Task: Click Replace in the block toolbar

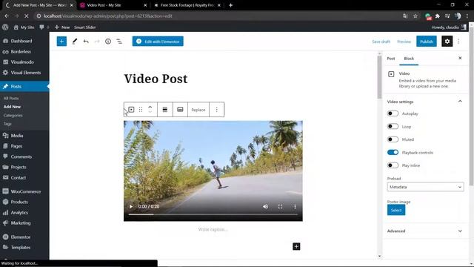Action: pyautogui.click(x=198, y=110)
